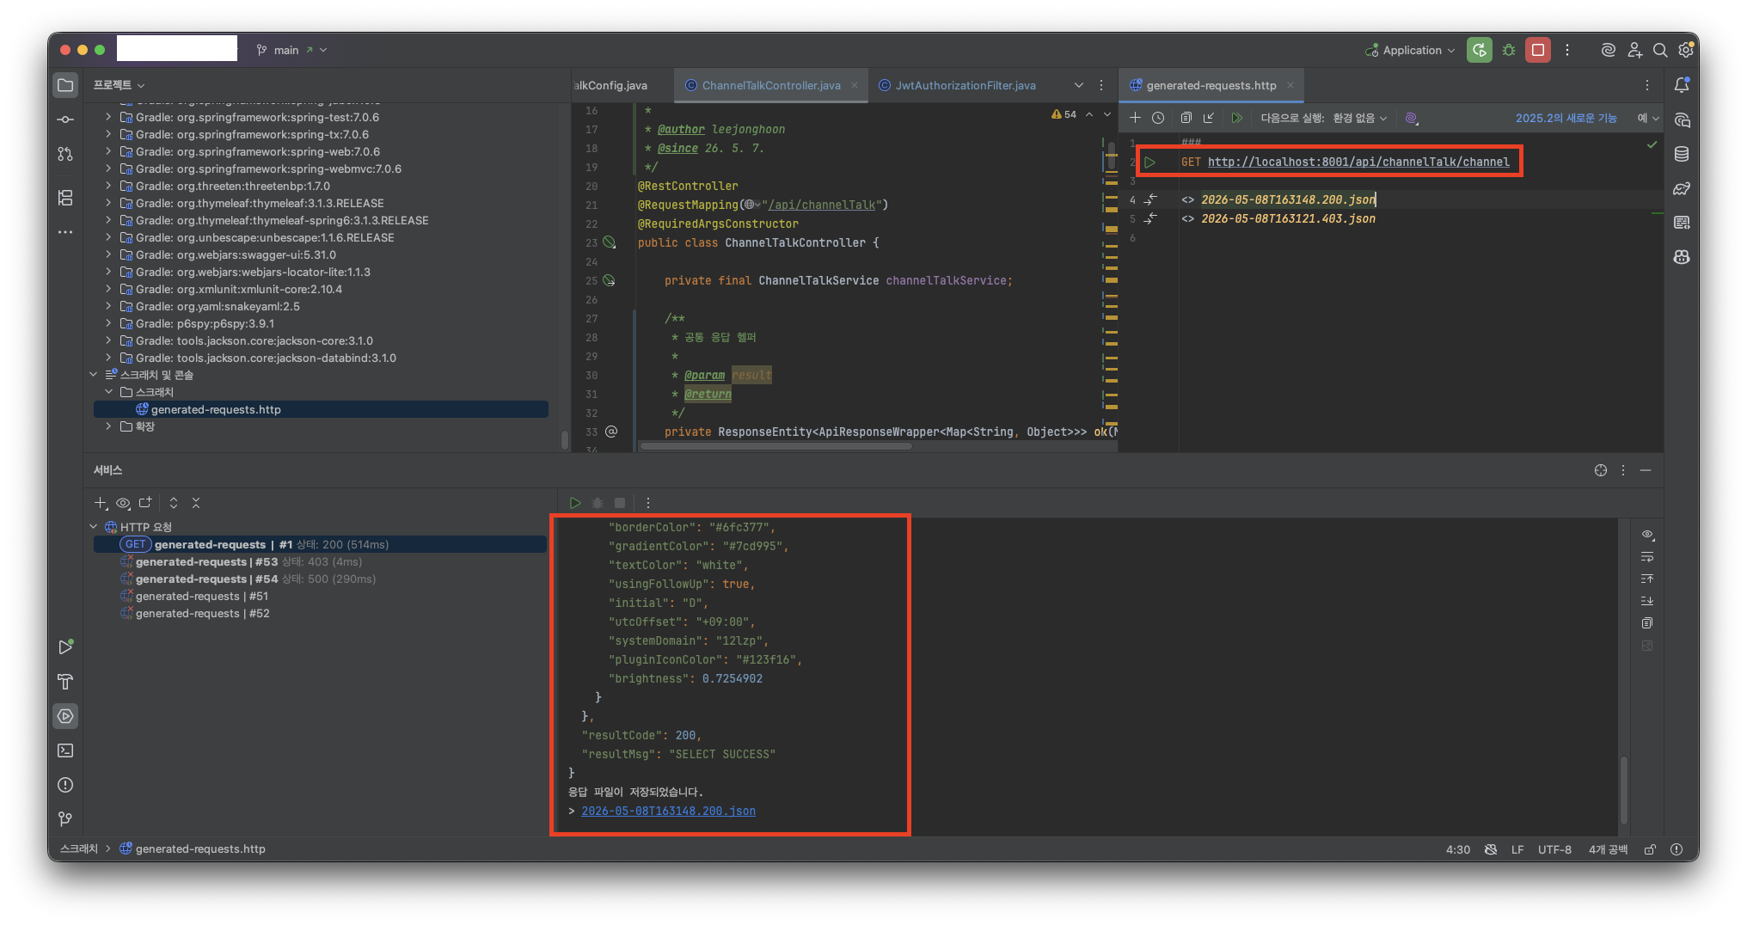Add a request with plus in HTTP editor toolbar
The width and height of the screenshot is (1747, 925).
tap(1135, 118)
